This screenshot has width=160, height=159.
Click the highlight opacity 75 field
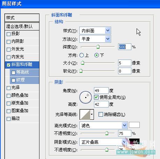(125, 133)
